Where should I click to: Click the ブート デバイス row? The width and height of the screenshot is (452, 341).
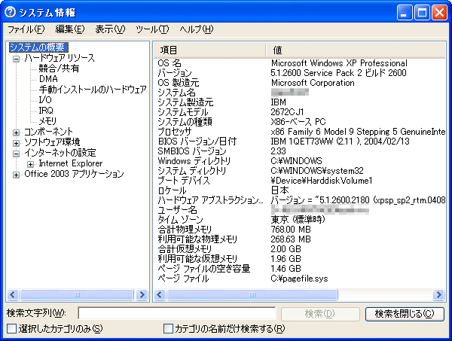pyautogui.click(x=300, y=181)
